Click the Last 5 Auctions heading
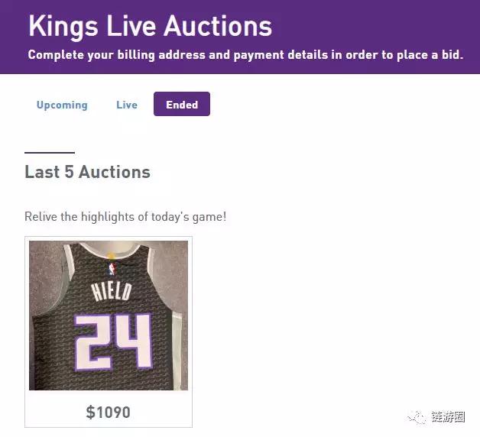The image size is (480, 437). (87, 172)
